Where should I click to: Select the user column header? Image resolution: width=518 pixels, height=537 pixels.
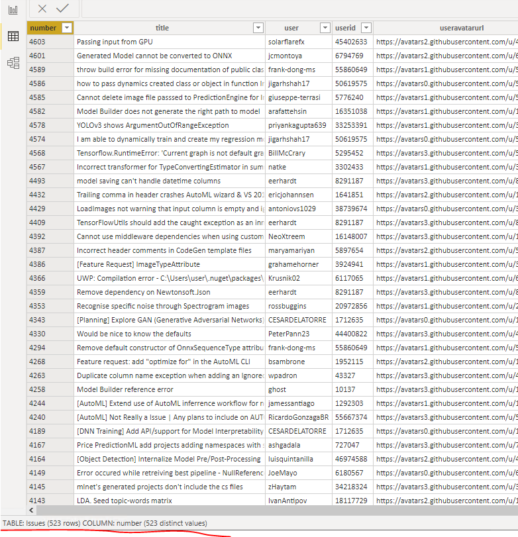[x=298, y=28]
